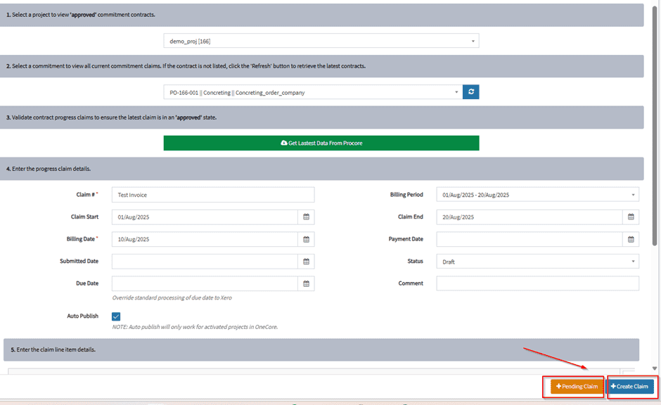Click the Submitted Date input field

[x=205, y=262]
